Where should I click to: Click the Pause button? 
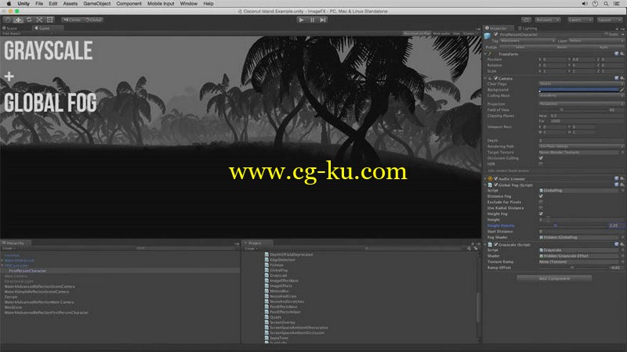click(x=312, y=20)
